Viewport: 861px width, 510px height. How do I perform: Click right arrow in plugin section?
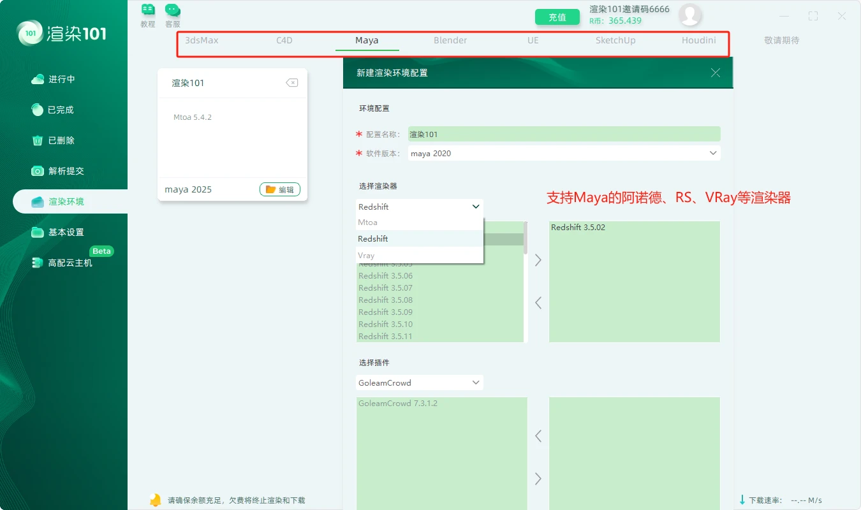(x=538, y=479)
